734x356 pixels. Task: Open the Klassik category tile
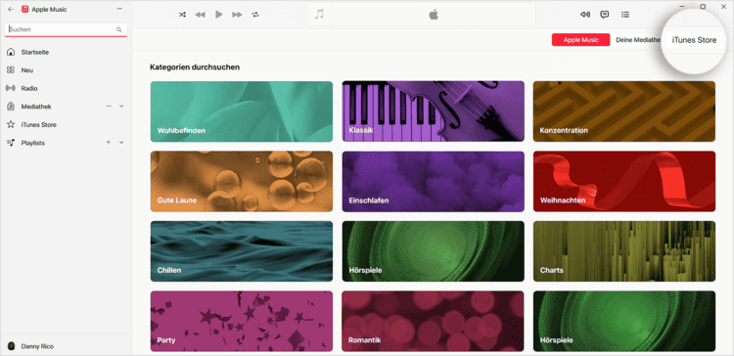(433, 111)
